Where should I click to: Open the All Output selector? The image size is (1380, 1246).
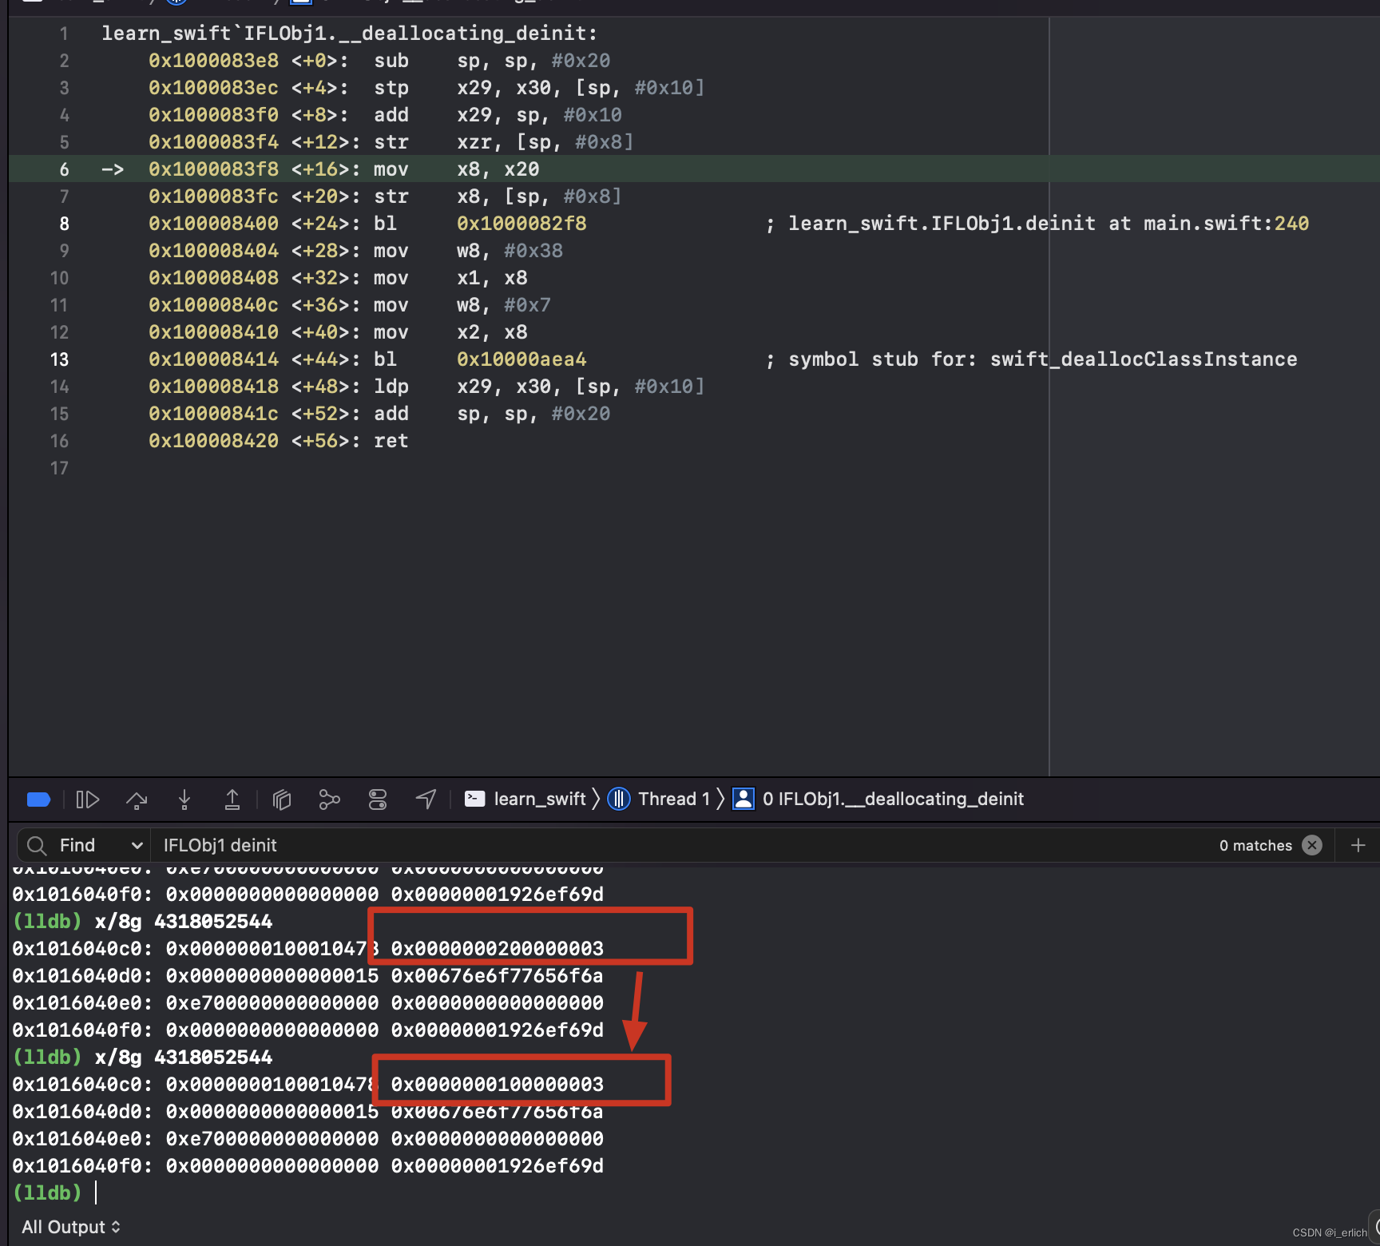(x=71, y=1228)
